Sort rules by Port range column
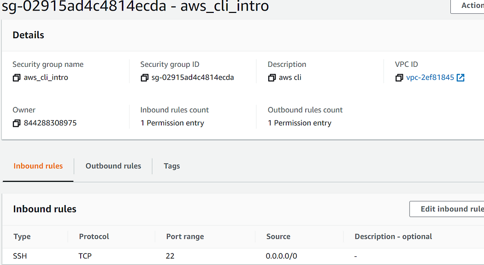The image size is (484, 265). 185,236
